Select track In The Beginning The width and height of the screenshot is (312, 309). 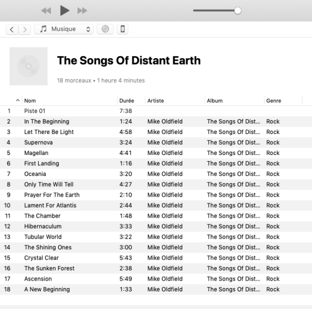coord(156,122)
